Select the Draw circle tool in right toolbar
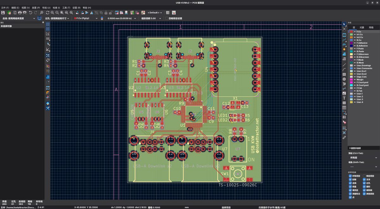Viewport: 380px width, 209px height. (x=344, y=79)
